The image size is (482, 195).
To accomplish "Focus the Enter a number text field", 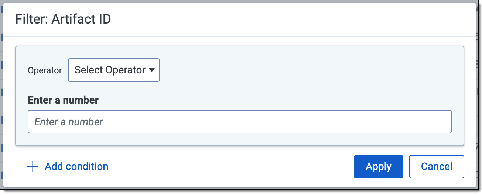I will click(240, 122).
